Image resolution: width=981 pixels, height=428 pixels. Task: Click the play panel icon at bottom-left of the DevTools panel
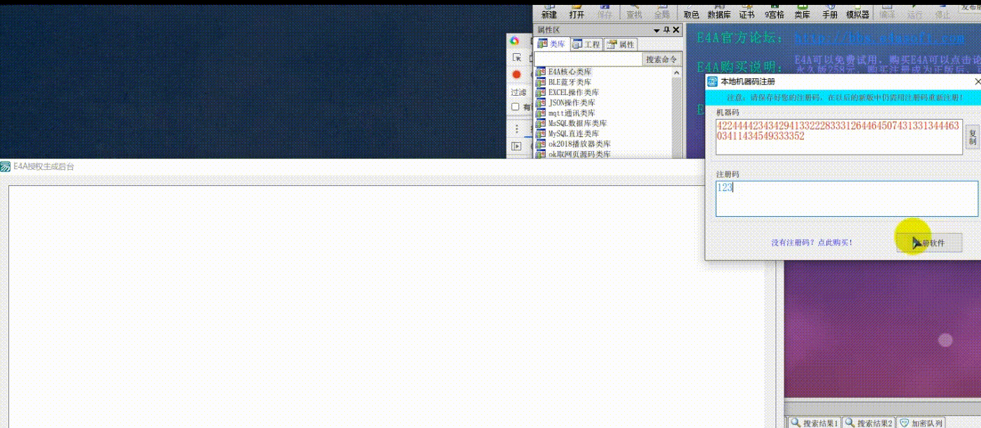(517, 146)
